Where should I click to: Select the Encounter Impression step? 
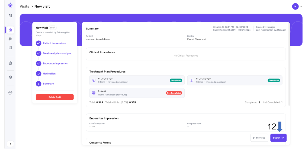point(55,63)
